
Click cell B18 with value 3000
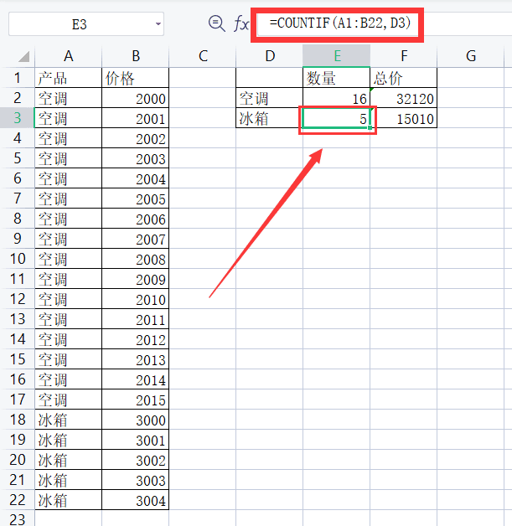[x=136, y=420]
